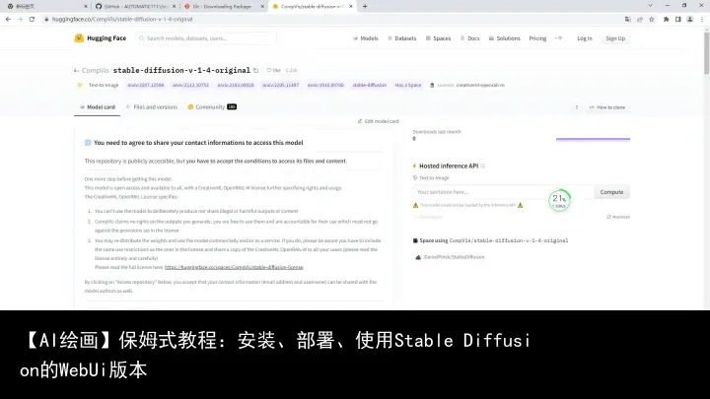Expand the browser tab search chevron
Viewport: 710px width, 399px height.
pyautogui.click(x=650, y=6)
